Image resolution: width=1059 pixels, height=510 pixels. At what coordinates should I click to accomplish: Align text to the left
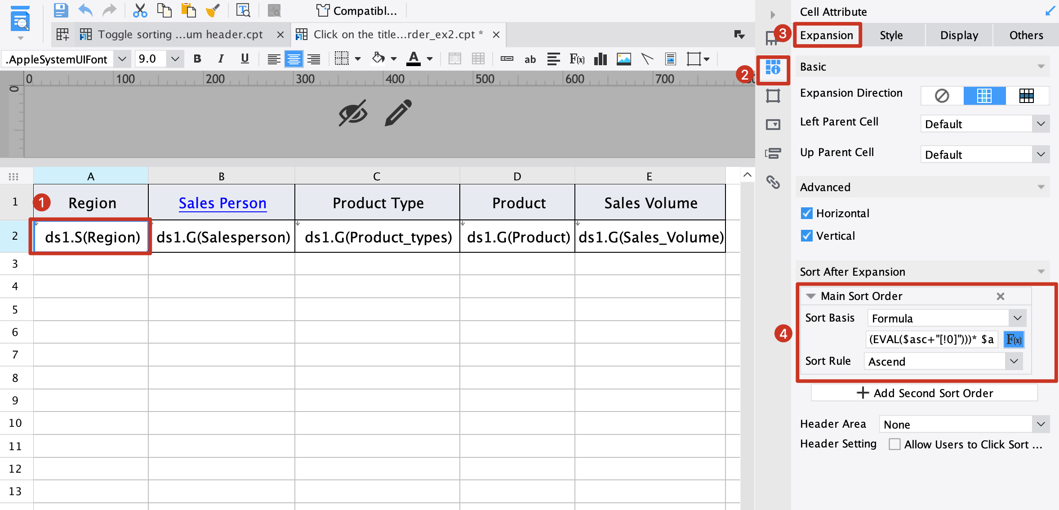[274, 59]
